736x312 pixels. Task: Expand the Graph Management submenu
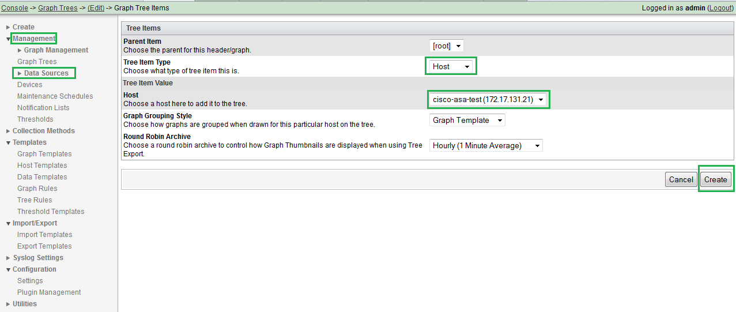20,50
